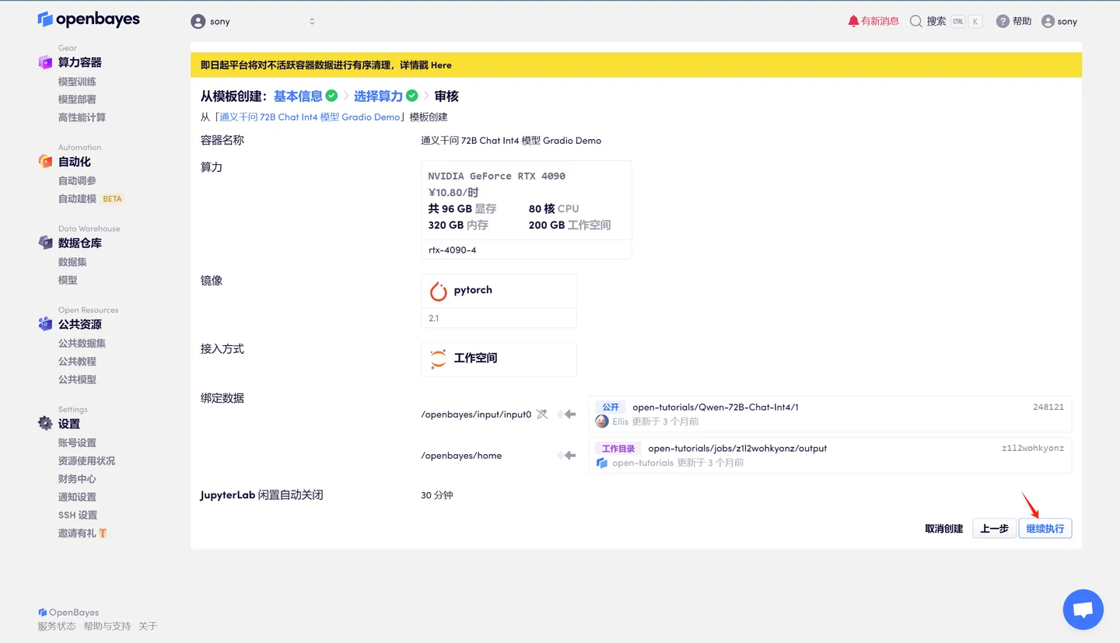Click the pytorch logo icon
The height and width of the screenshot is (643, 1120).
click(x=439, y=291)
